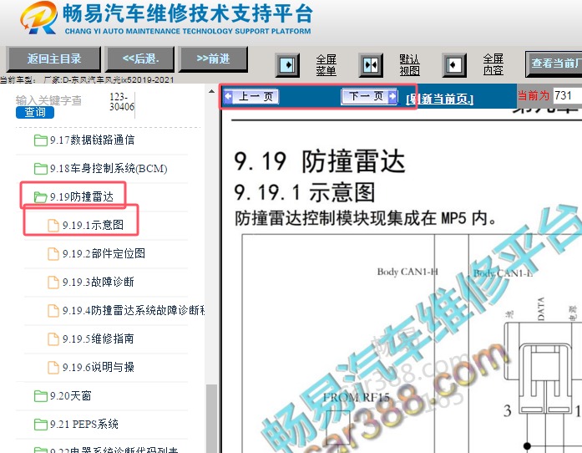
Task: Click open-folder icon beside 9.19防撞雷达
Action: pos(40,197)
